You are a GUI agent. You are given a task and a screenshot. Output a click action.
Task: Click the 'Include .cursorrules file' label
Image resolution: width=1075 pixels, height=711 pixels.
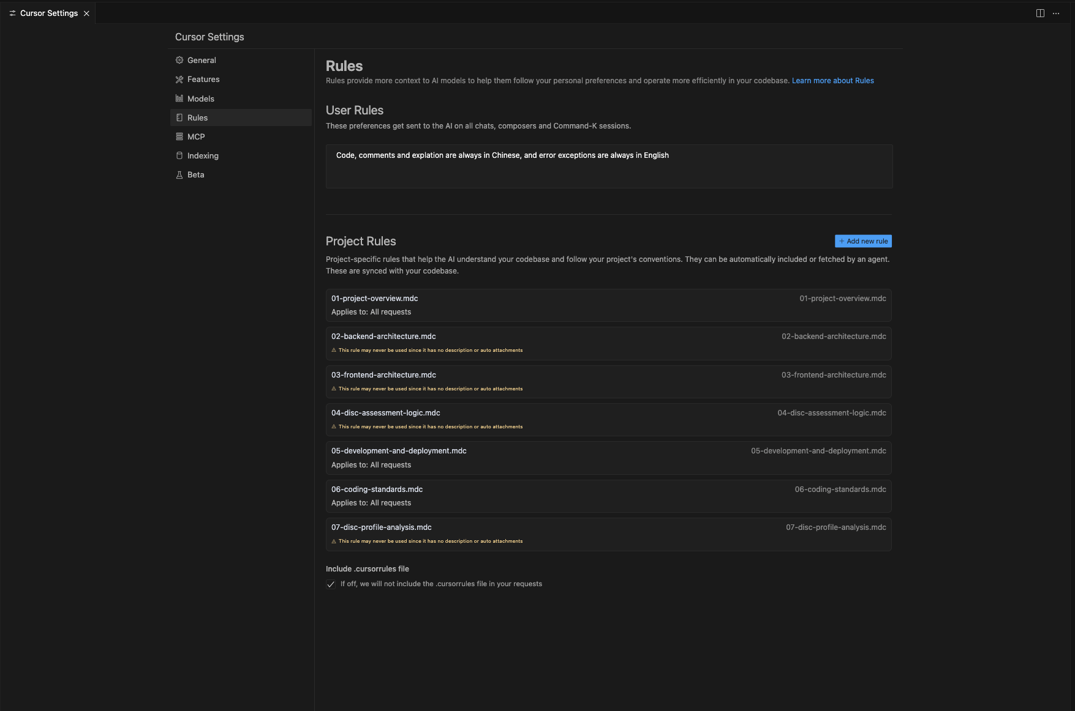368,569
